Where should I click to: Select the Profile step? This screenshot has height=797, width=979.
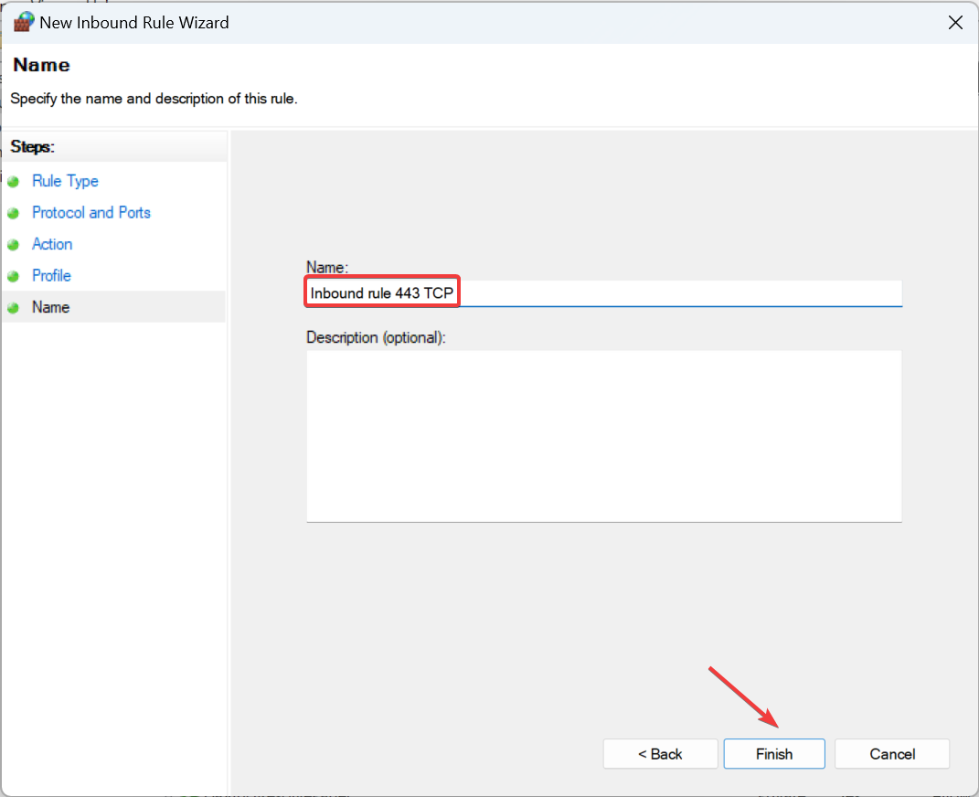tap(51, 275)
